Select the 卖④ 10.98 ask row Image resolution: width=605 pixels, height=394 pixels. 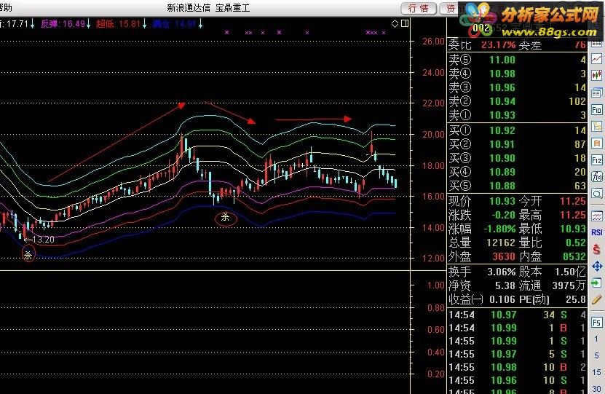point(517,74)
